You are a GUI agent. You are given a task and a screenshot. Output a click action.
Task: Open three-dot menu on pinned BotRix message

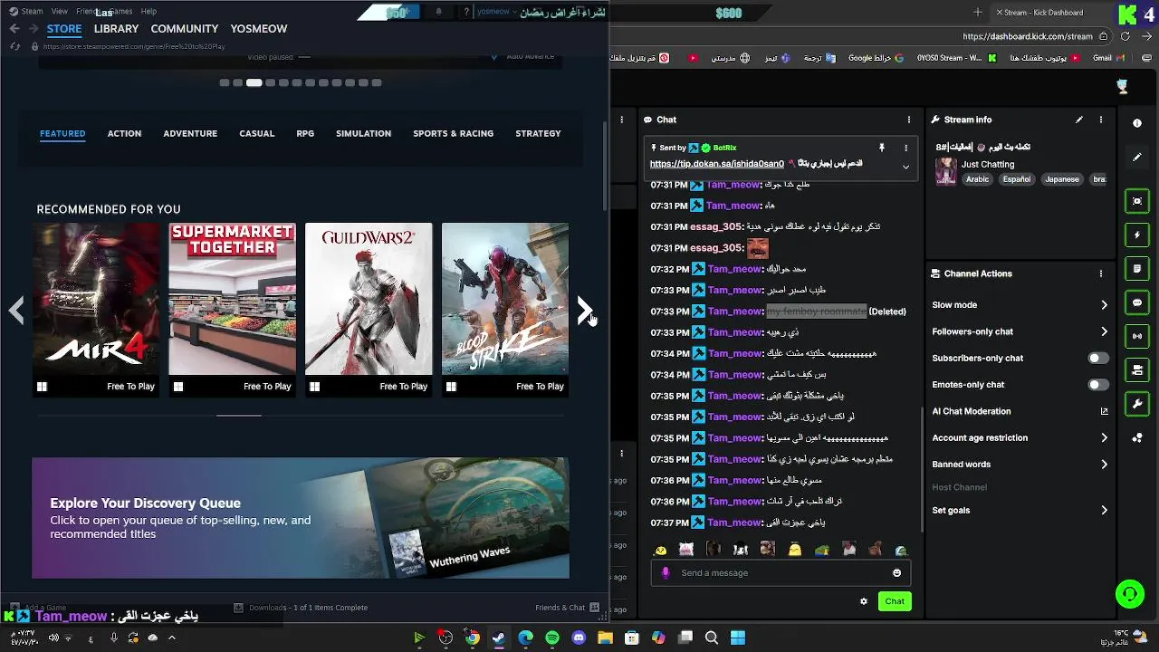tap(905, 148)
